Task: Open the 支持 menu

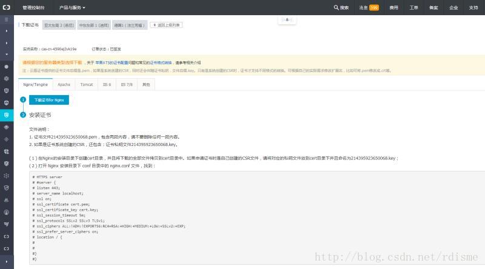Action: (x=473, y=7)
